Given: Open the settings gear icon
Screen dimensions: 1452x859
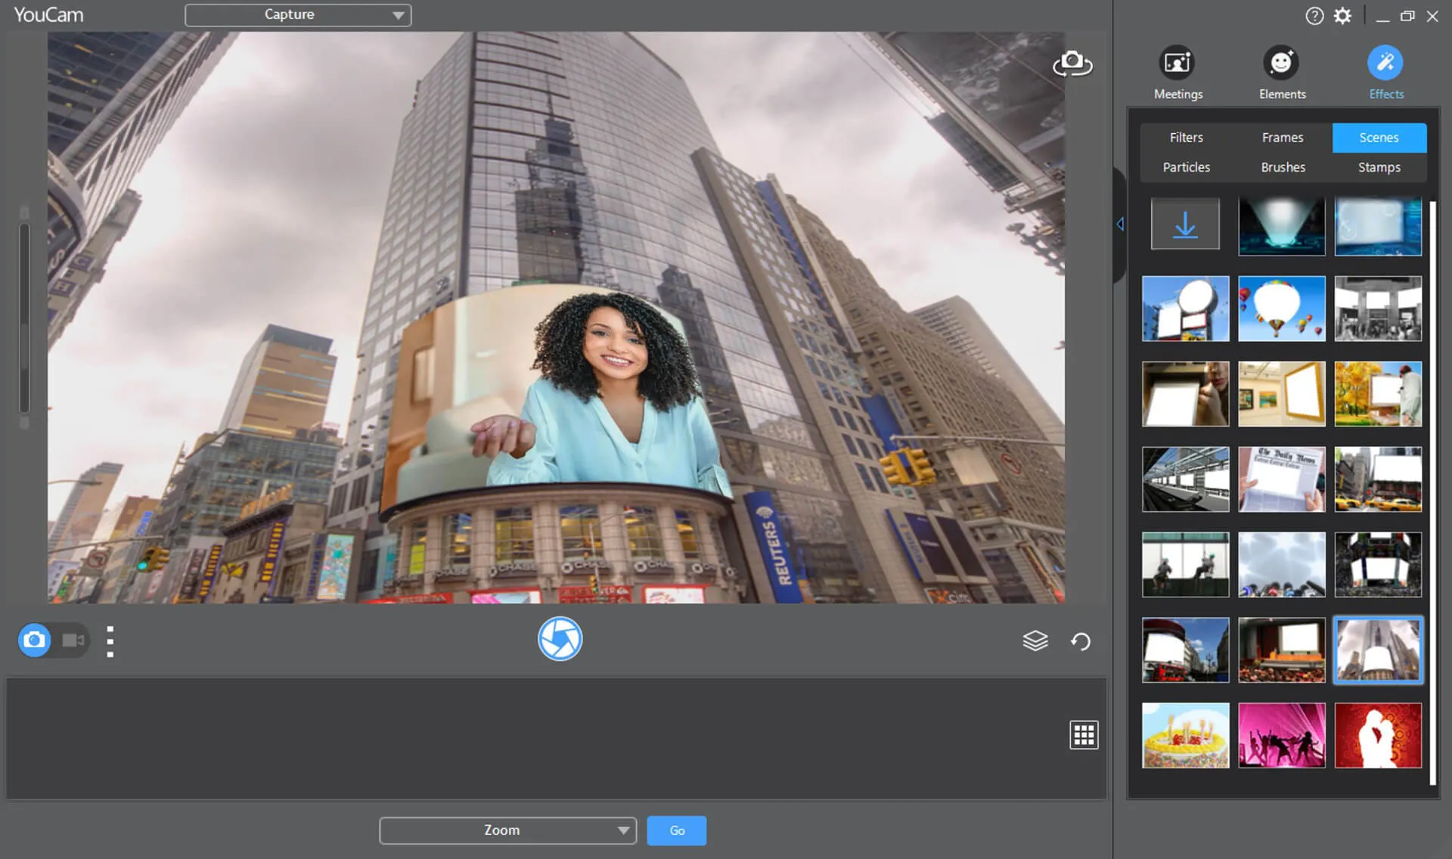Looking at the screenshot, I should (x=1343, y=15).
